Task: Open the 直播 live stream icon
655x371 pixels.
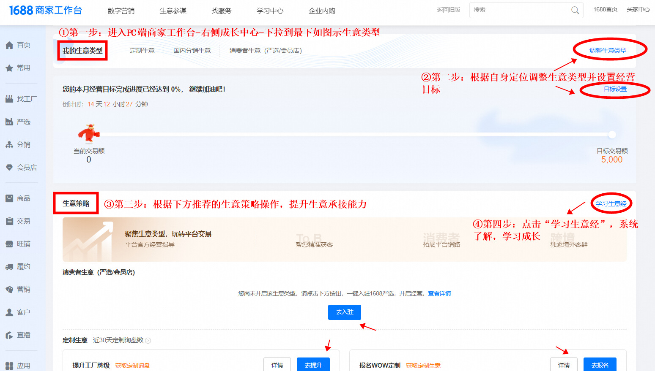Action: 9,335
